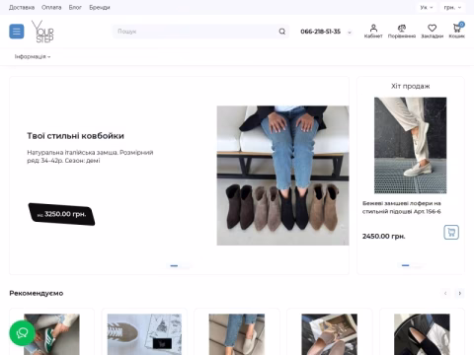The height and width of the screenshot is (355, 474).
Task: Open the Порівняння compare icon
Action: pos(402,32)
